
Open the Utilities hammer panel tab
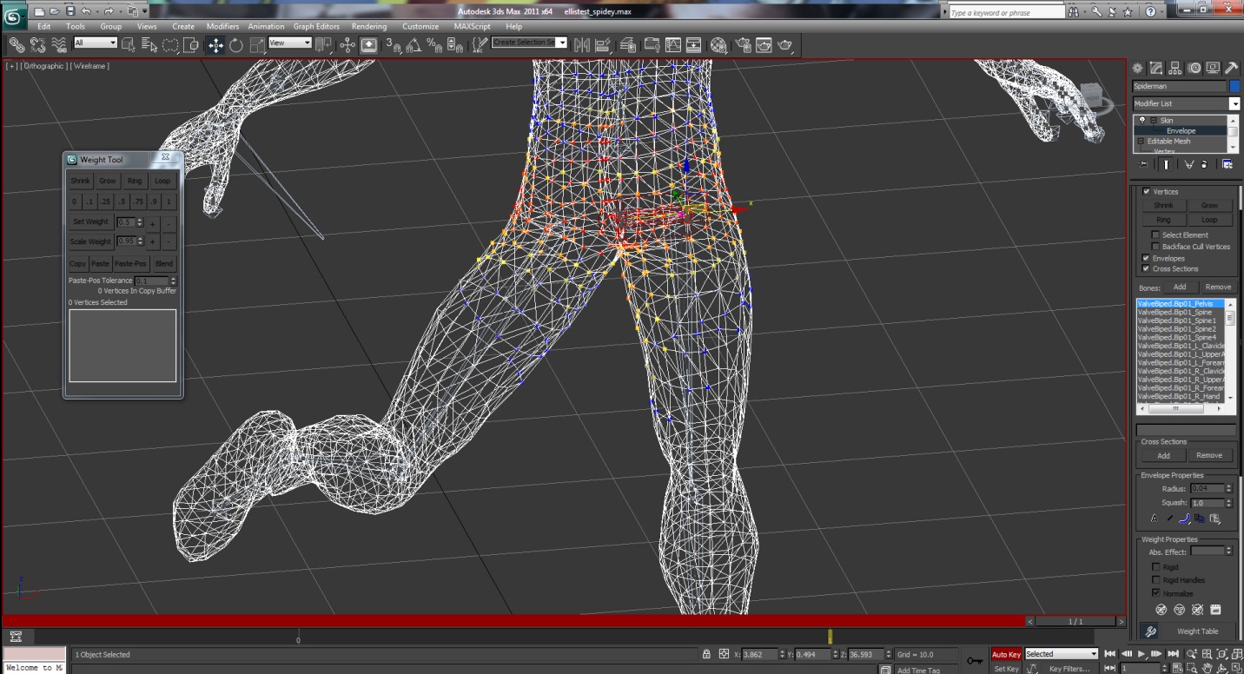(x=1231, y=68)
